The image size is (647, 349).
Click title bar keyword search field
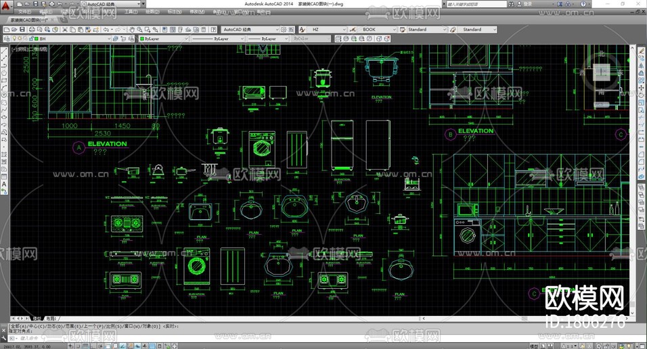pos(476,4)
